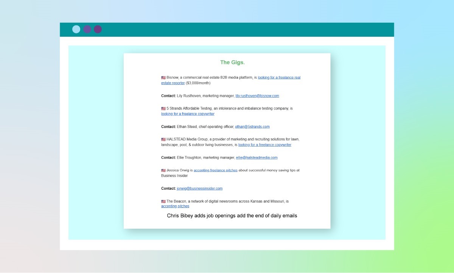Click the jorwig@businessinsider.com email link
The image size is (454, 273).
200,189
